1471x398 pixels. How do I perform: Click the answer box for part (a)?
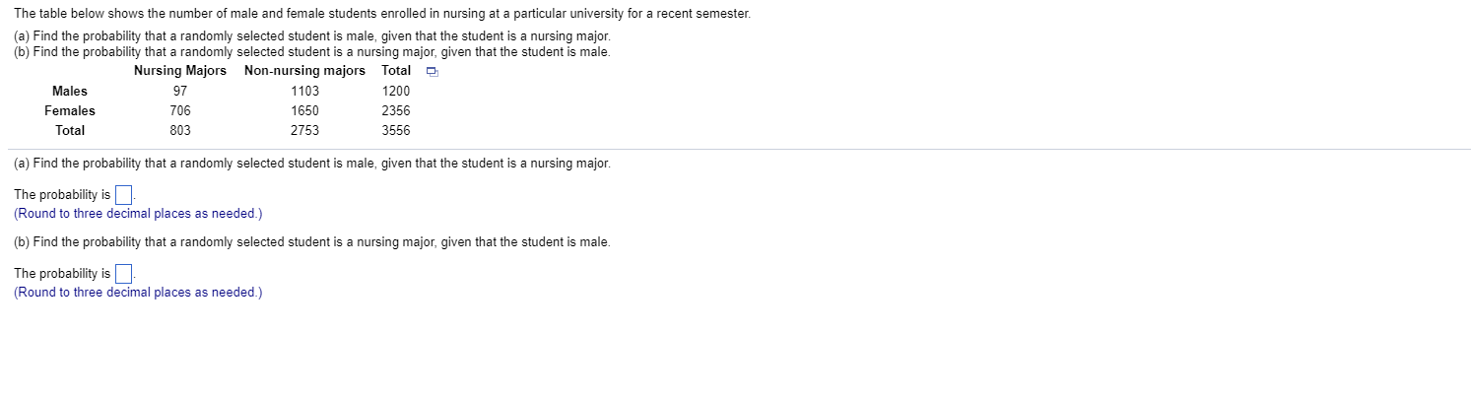[x=123, y=194]
